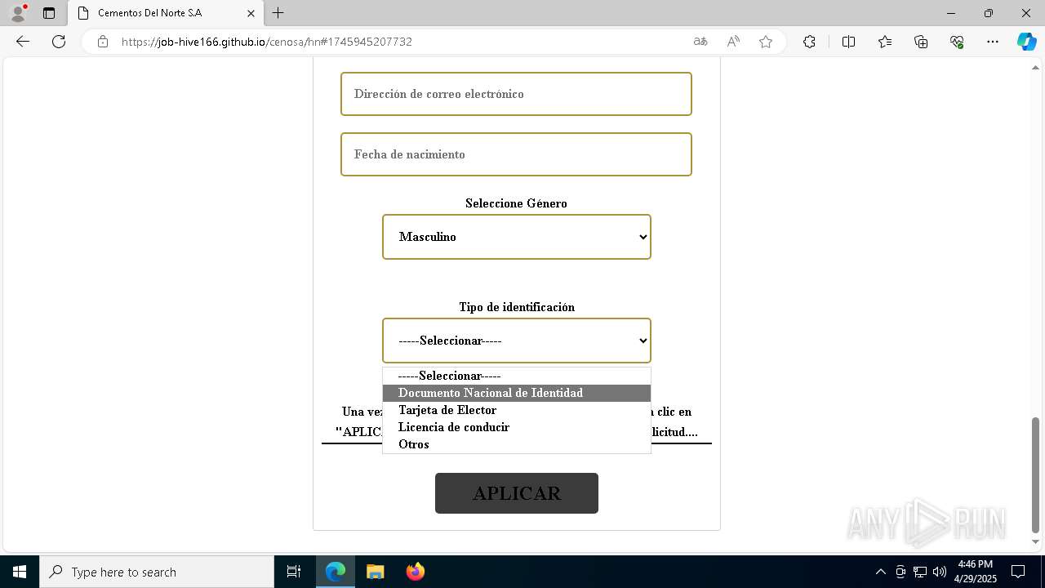Open the Seleccione Género dropdown
1045x588 pixels.
point(517,237)
